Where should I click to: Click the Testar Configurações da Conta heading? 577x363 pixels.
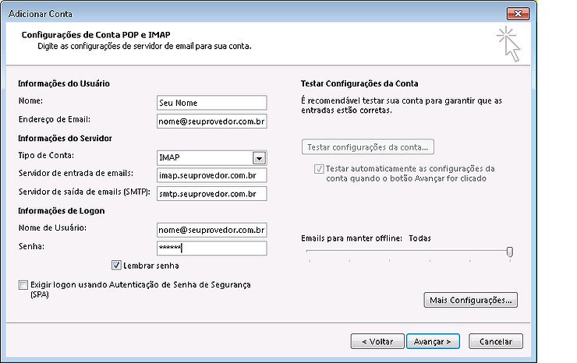coord(359,83)
